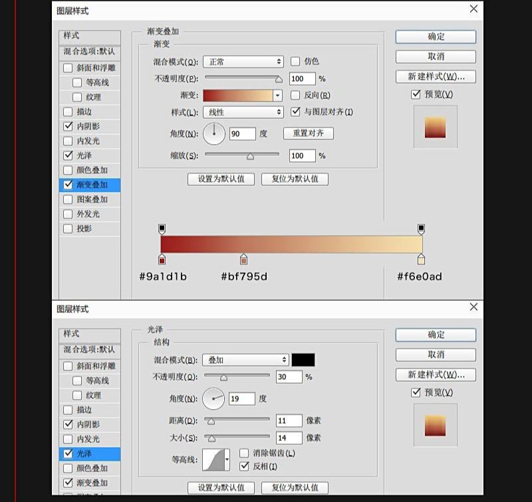This screenshot has height=502, width=532.
Task: Click 重置对齐 button
Action: pyautogui.click(x=309, y=133)
